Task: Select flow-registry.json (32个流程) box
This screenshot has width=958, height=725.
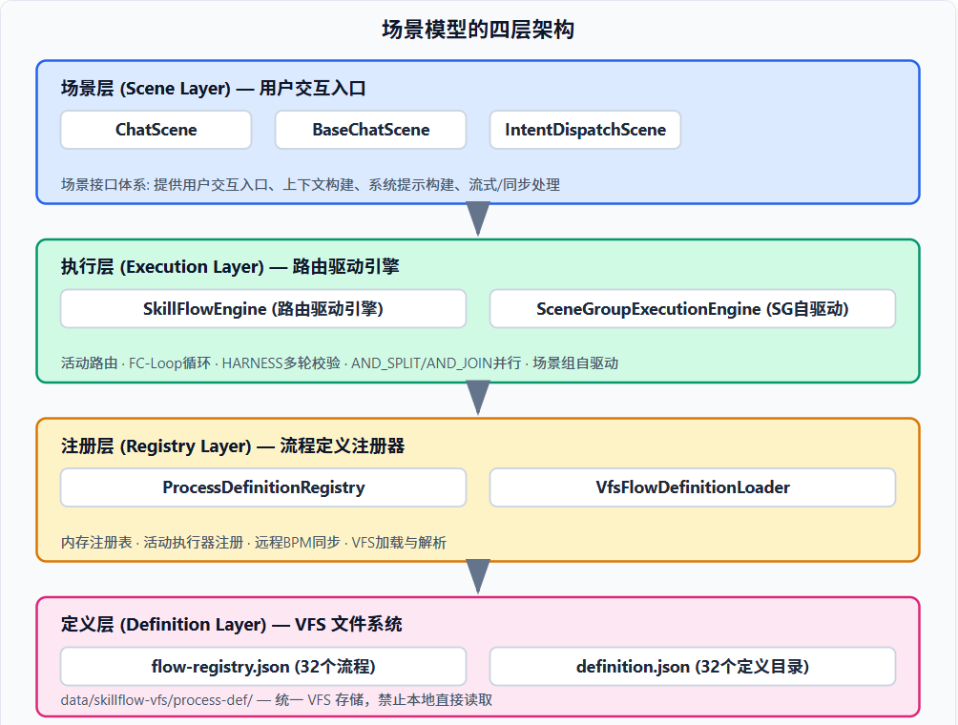Action: (263, 667)
